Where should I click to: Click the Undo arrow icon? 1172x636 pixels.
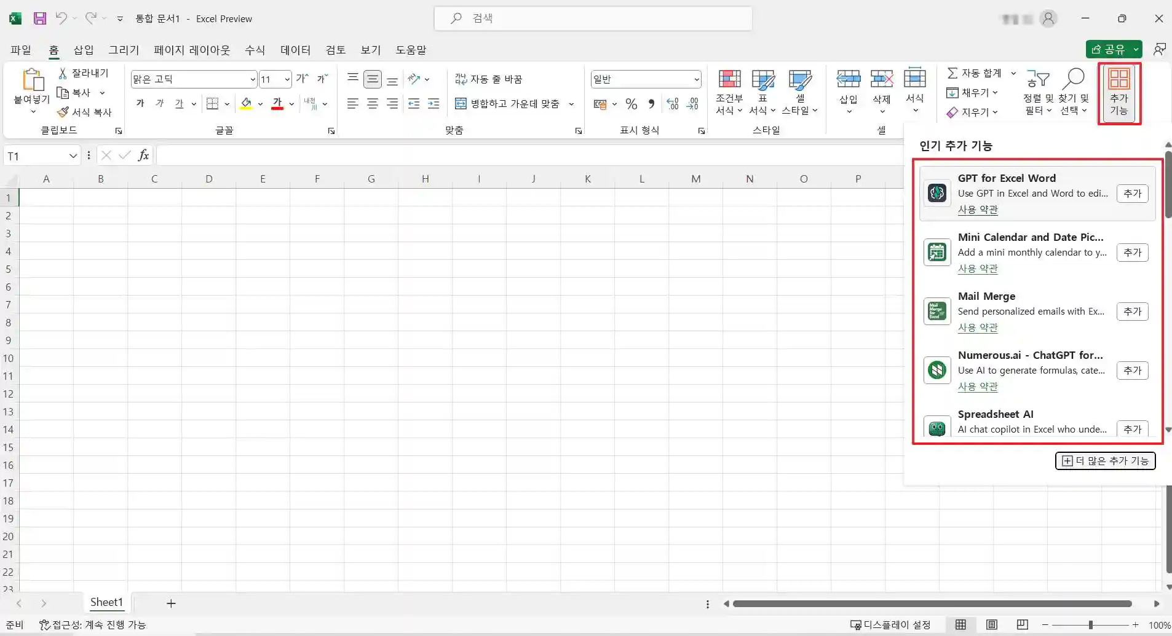coord(61,18)
